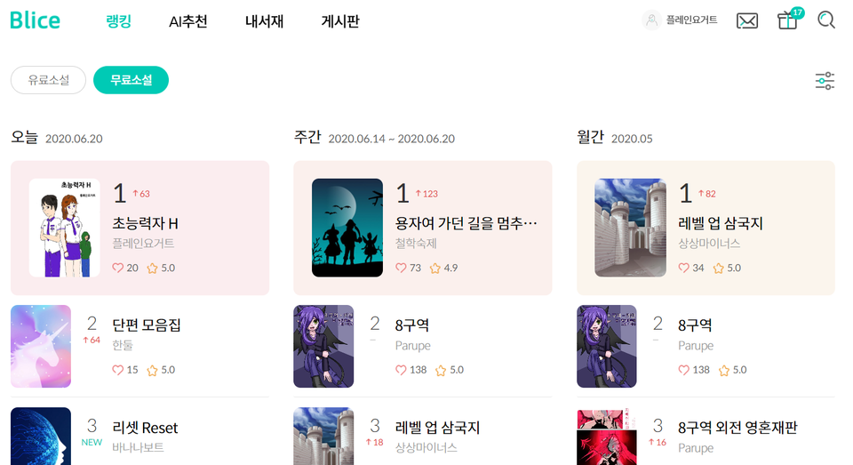Screen dimensions: 853x465
Task: Click the star rating icon on 단편 모음집
Action: pos(152,370)
